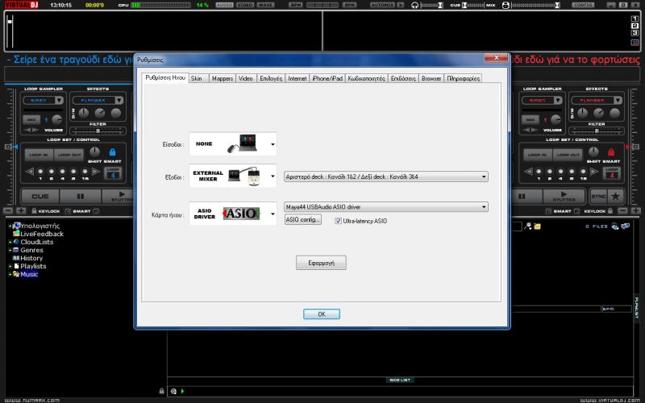Switch to the iPhone/iPad tab

tap(327, 78)
